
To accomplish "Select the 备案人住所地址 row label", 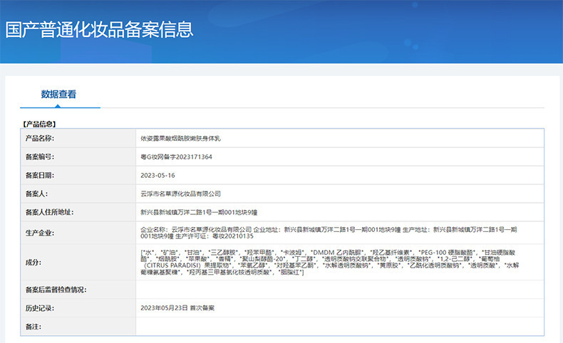I will coord(49,212).
